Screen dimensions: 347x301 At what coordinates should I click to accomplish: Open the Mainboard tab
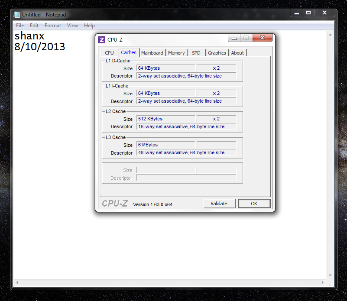coord(152,53)
